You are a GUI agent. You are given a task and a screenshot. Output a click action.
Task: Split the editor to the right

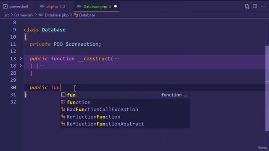(x=255, y=6)
